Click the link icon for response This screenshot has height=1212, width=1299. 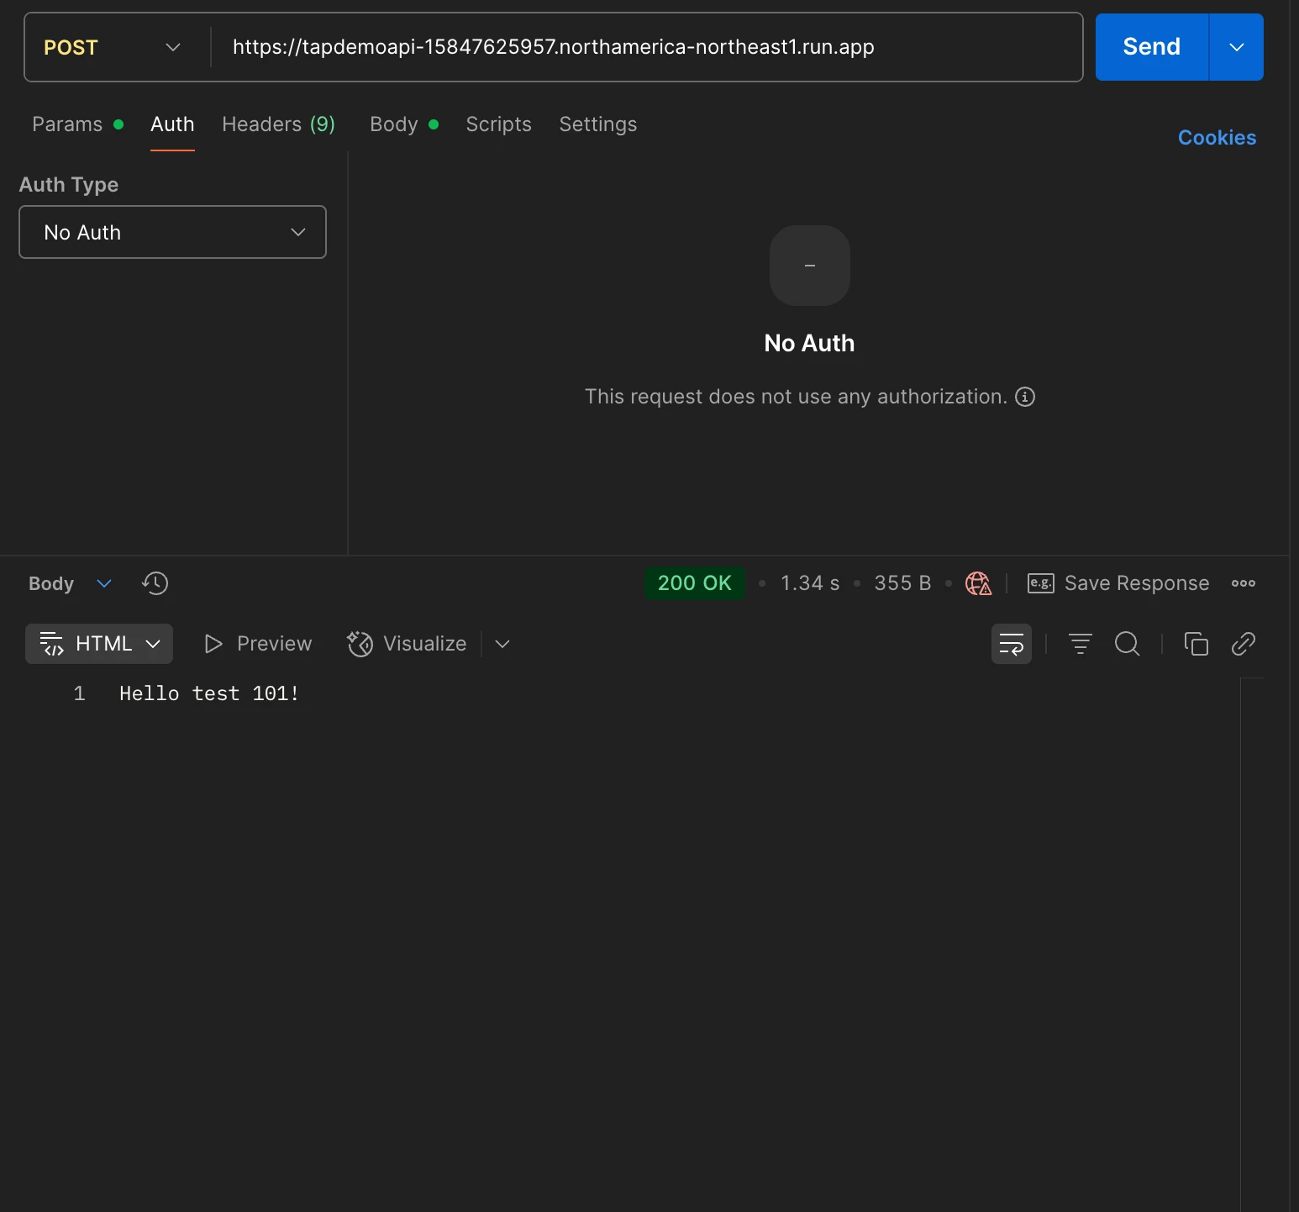[x=1244, y=644]
